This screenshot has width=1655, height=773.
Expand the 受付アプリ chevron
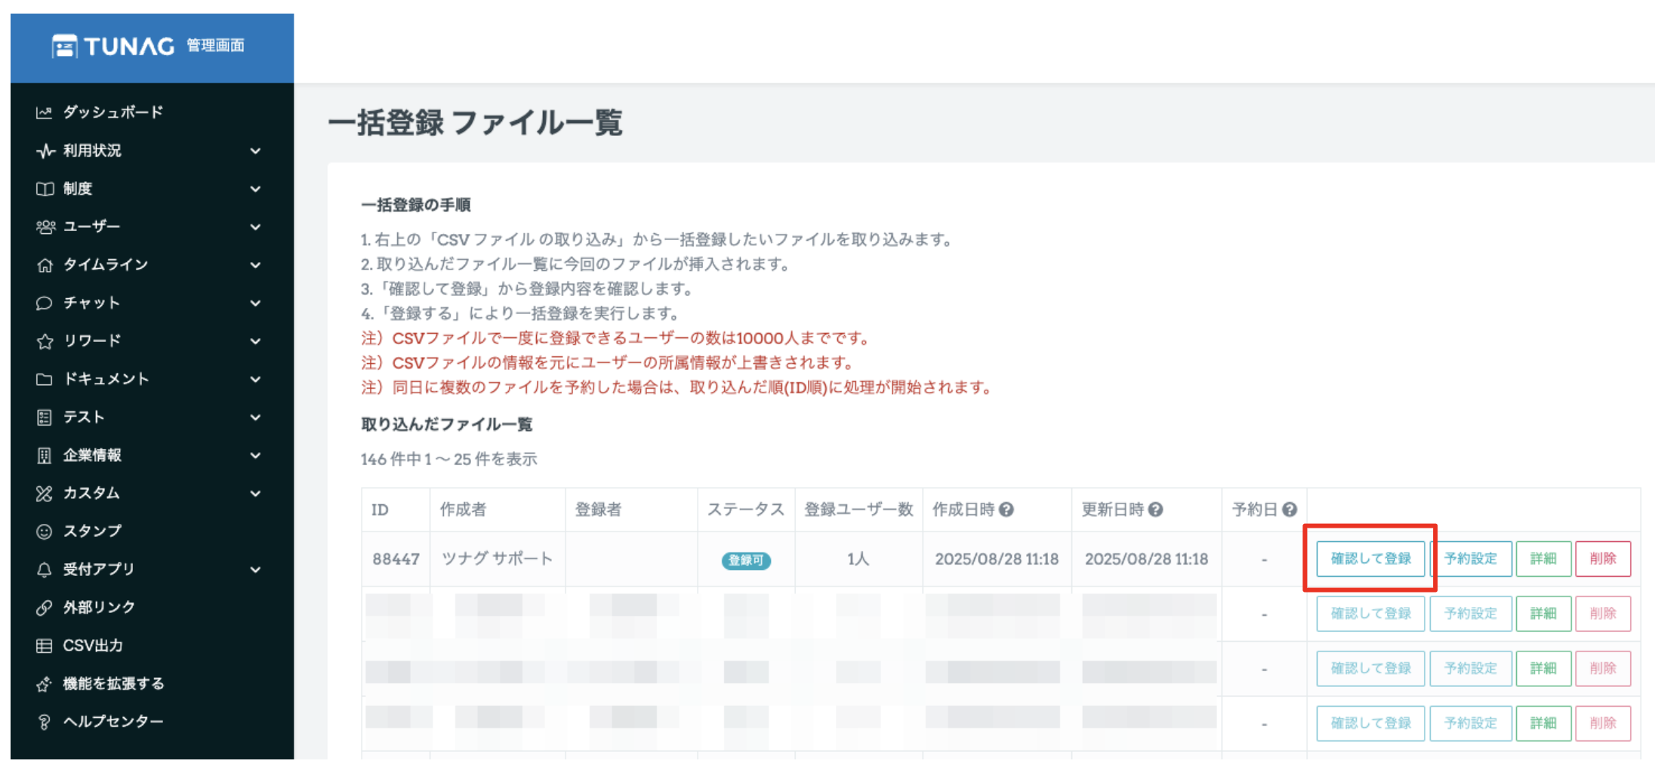[255, 570]
